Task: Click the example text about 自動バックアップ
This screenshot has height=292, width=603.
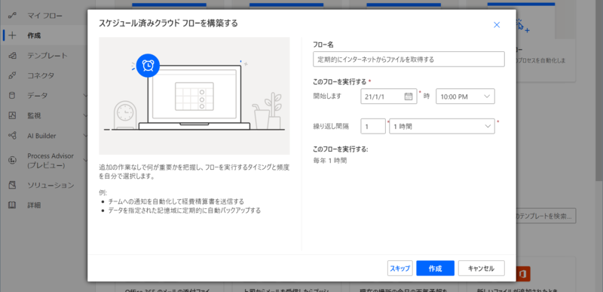Action: pos(184,211)
